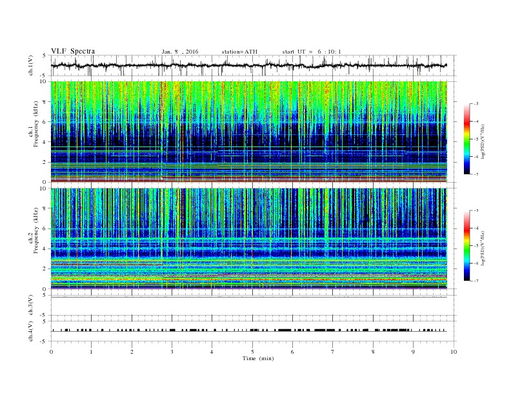Click the flat ch.3 voltage trace
This screenshot has width=511, height=395.
point(248,297)
